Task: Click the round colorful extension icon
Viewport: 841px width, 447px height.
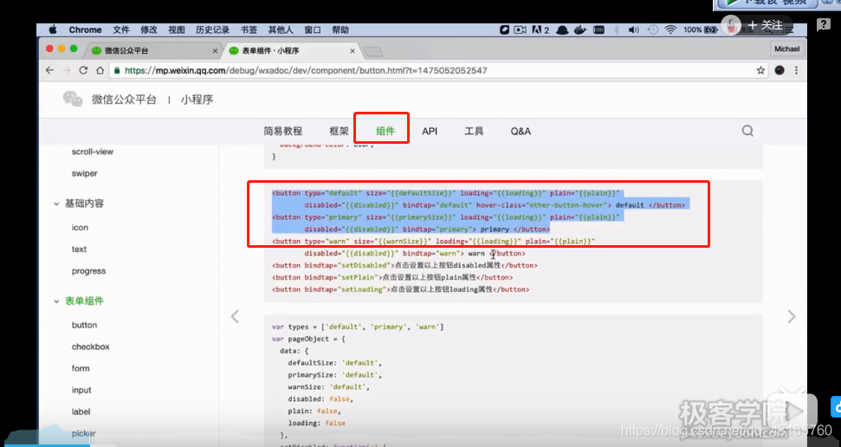Action: point(780,70)
